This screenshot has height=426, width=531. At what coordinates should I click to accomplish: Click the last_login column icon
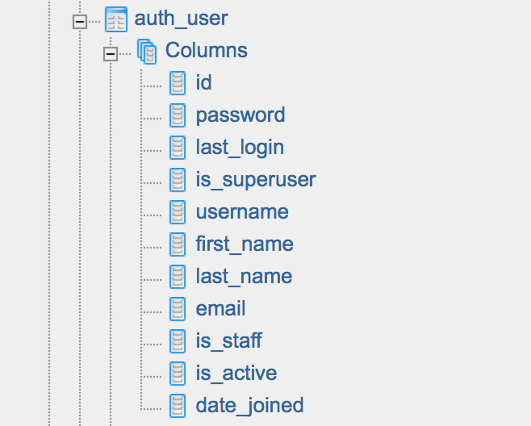pyautogui.click(x=178, y=148)
